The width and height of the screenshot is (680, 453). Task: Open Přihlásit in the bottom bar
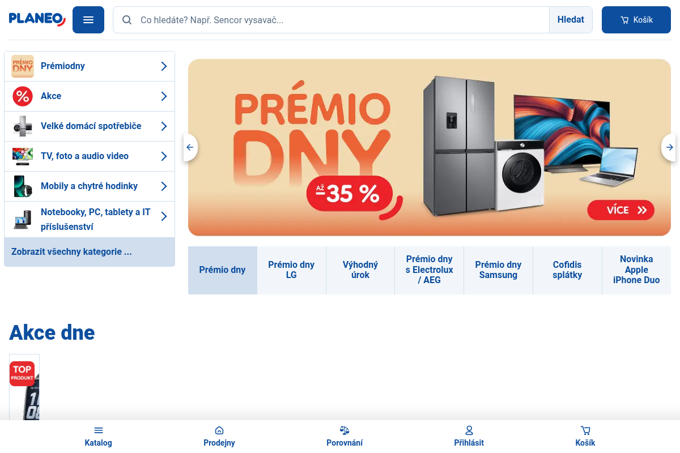[x=469, y=437]
